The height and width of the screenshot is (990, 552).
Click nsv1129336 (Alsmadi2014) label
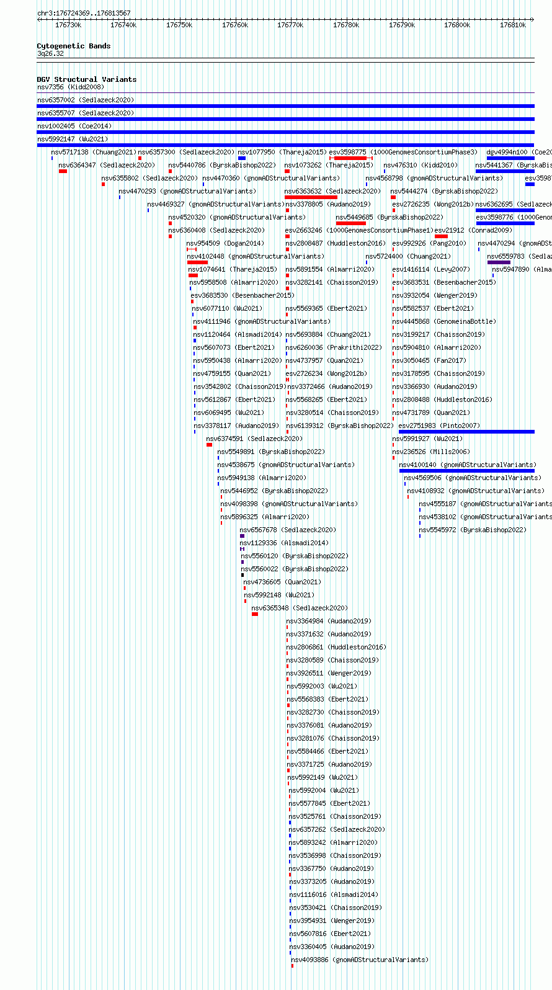click(x=284, y=543)
